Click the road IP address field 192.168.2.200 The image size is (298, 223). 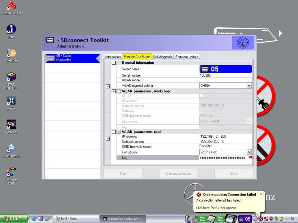(x=226, y=136)
